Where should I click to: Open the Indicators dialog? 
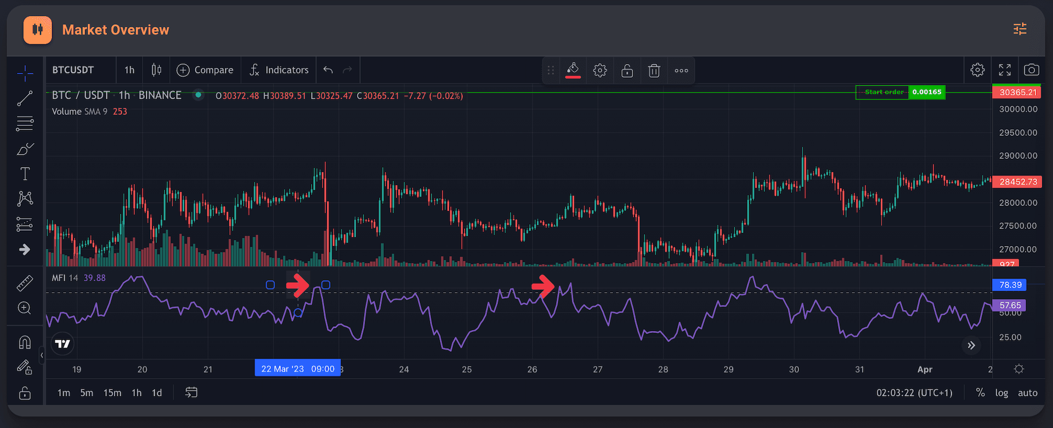(279, 70)
